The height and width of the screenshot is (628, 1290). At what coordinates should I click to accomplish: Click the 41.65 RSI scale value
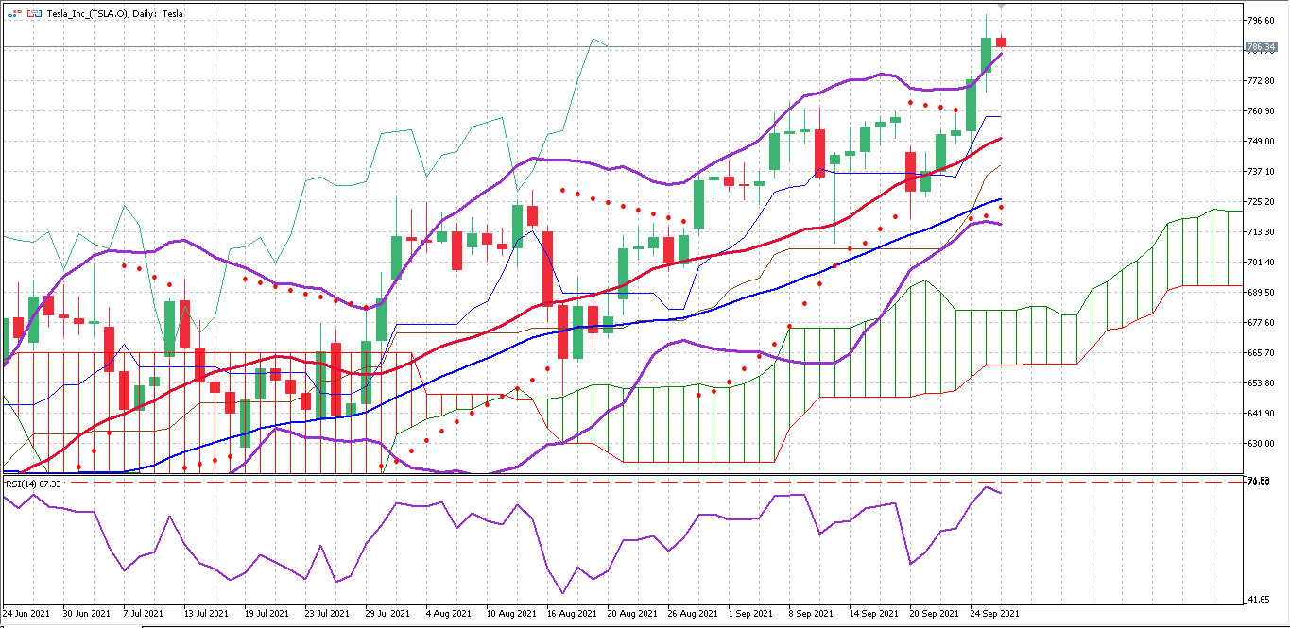(x=1261, y=600)
